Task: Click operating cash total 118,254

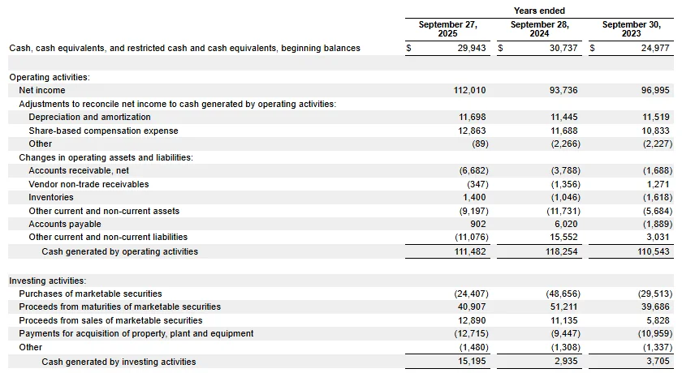Action: [562, 252]
